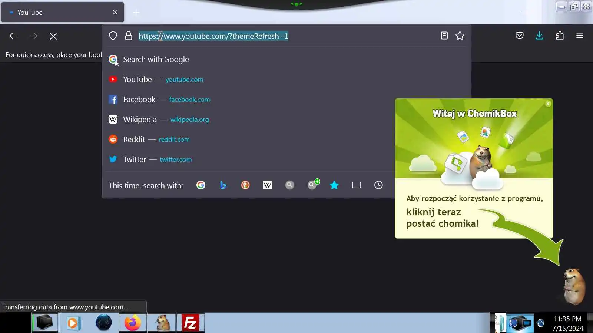The width and height of the screenshot is (593, 333).
Task: Open the system tray clock and date
Action: pyautogui.click(x=567, y=323)
